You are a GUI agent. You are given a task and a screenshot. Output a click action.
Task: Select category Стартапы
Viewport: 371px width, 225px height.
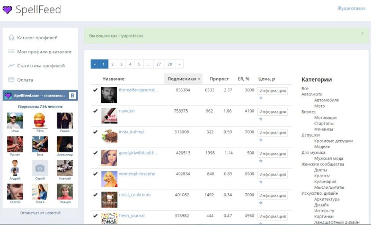pyautogui.click(x=324, y=124)
